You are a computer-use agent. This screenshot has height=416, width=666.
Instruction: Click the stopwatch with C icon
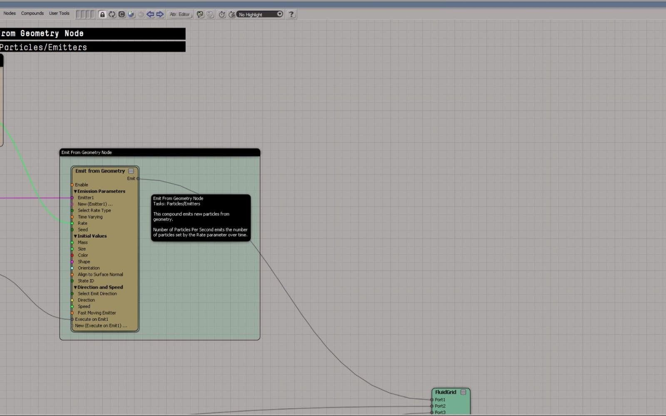[232, 14]
